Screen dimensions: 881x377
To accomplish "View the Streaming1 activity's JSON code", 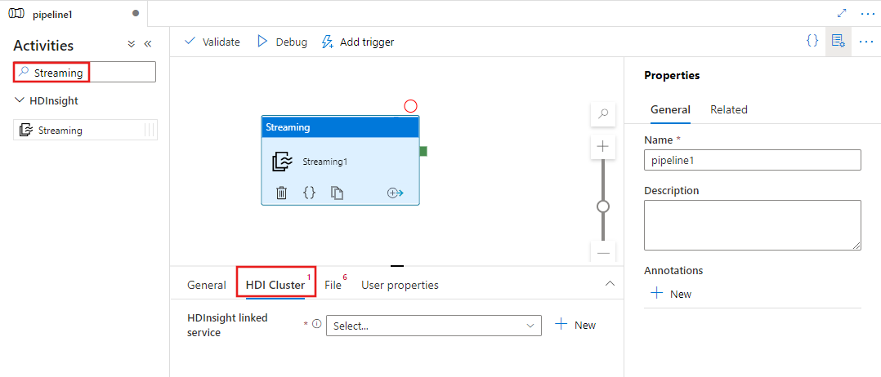I will [309, 193].
